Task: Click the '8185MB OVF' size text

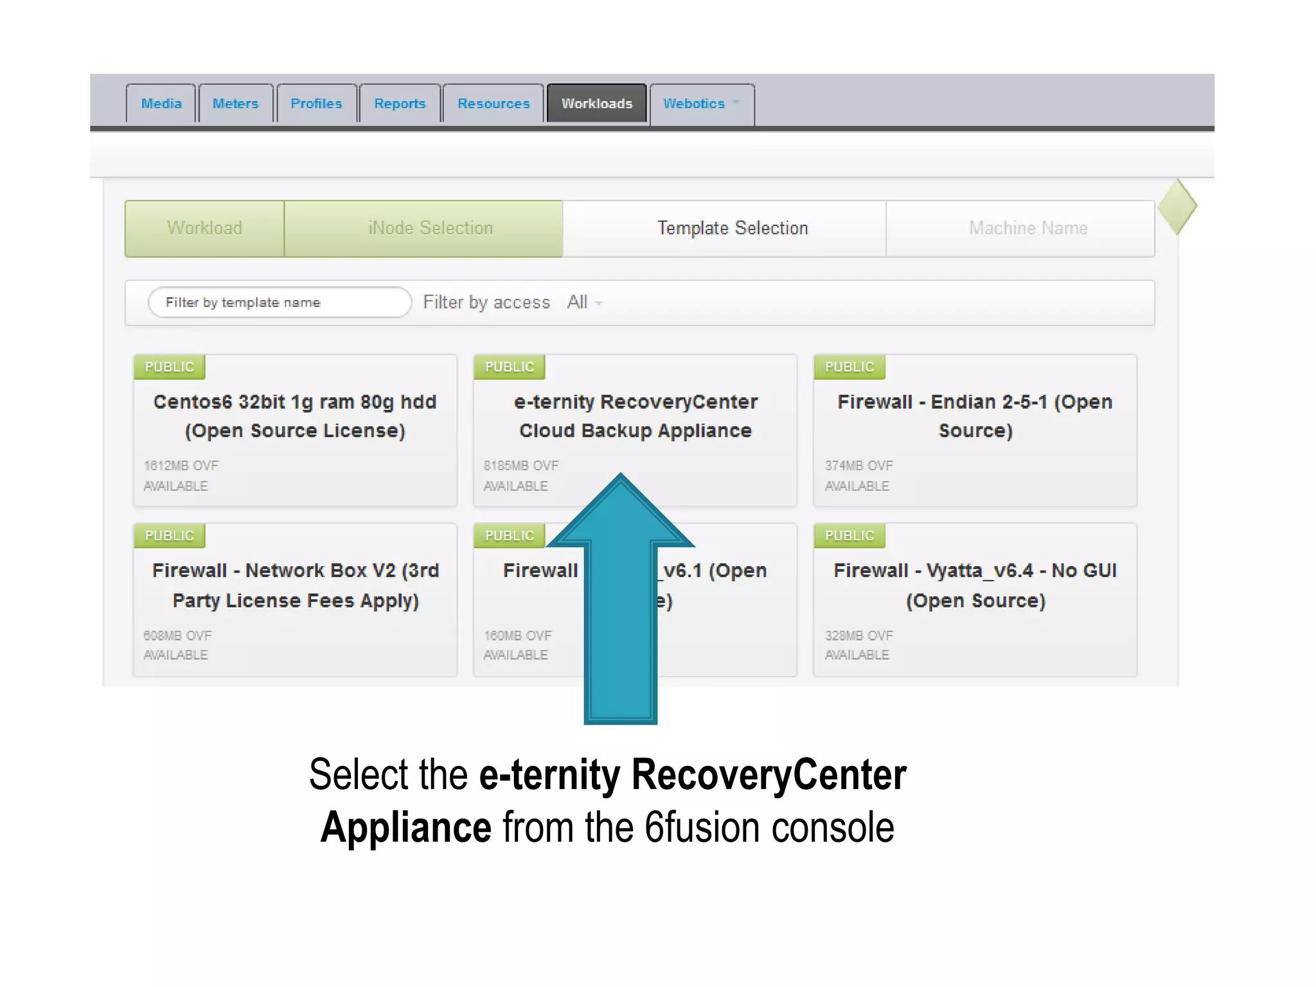Action: click(x=521, y=465)
